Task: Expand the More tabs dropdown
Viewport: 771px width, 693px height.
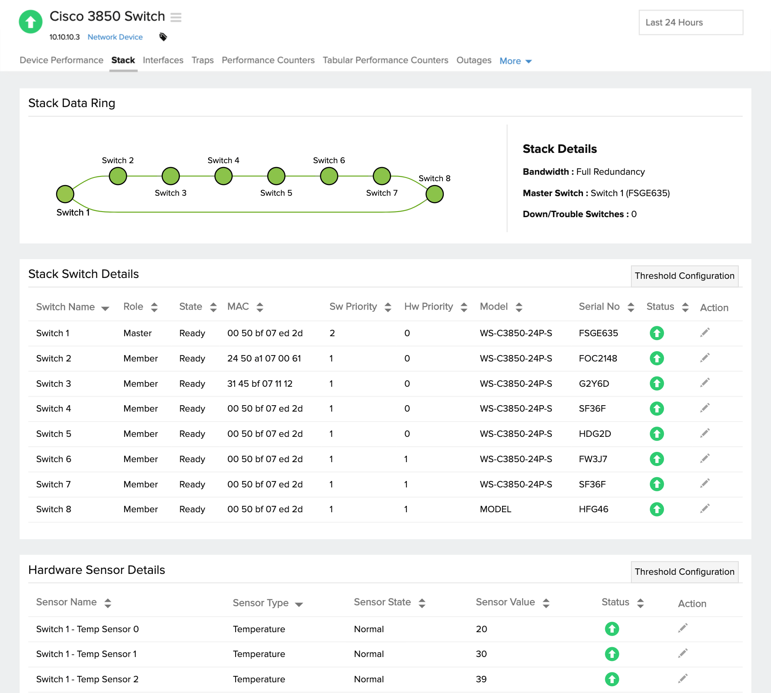Action: (x=515, y=61)
